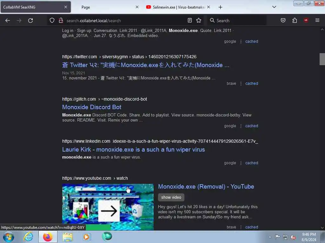Open the Windows Start menu

9,237
